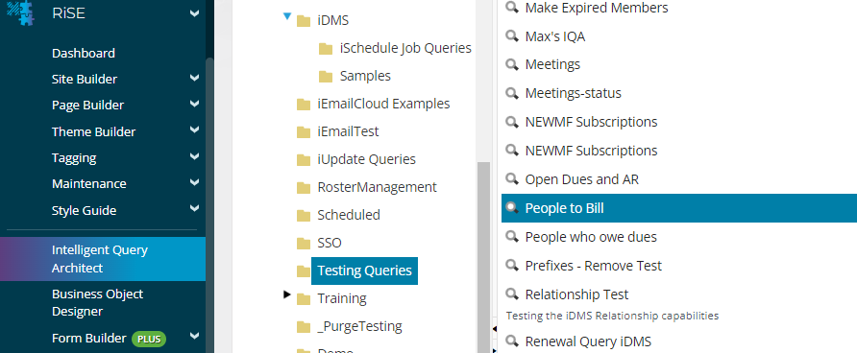
Task: Click the magnifier icon next to Meetings-status
Action: pyautogui.click(x=511, y=93)
